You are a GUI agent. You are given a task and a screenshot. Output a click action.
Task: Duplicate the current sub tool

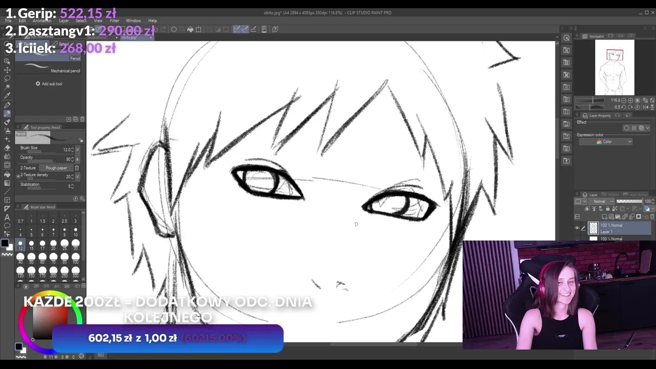click(x=75, y=119)
